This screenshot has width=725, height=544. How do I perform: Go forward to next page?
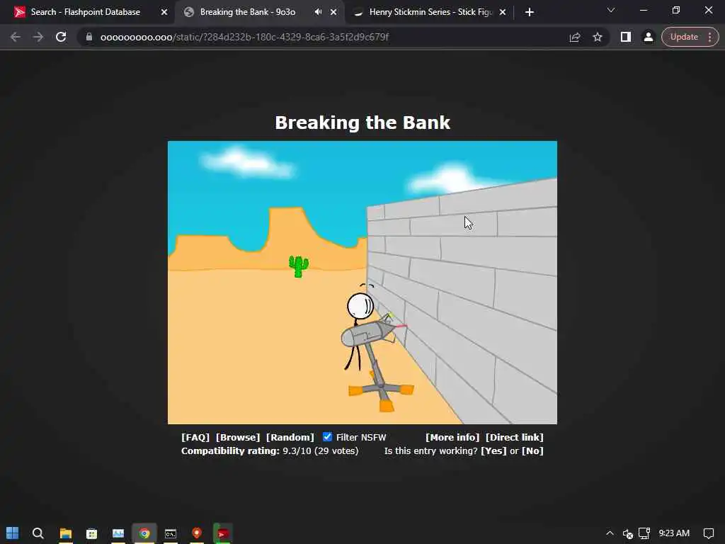38,37
